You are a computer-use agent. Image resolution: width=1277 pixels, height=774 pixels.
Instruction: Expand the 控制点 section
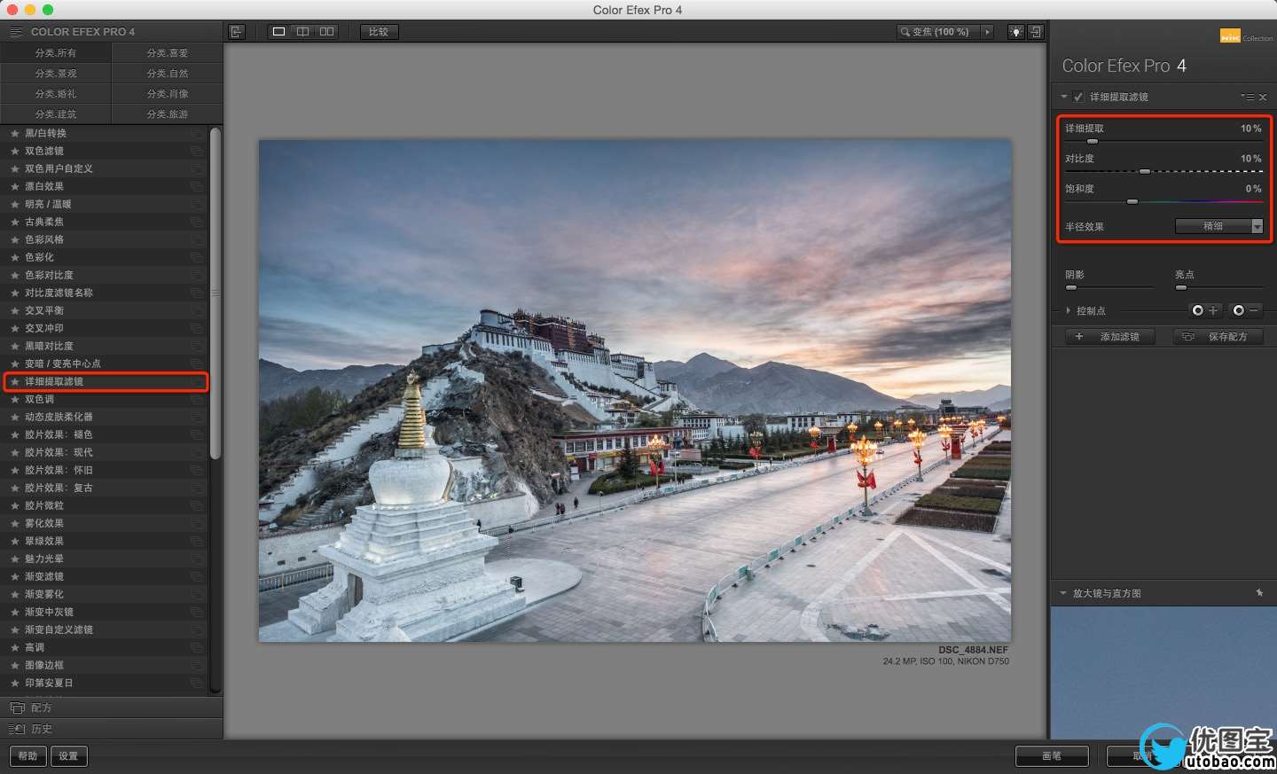point(1068,310)
